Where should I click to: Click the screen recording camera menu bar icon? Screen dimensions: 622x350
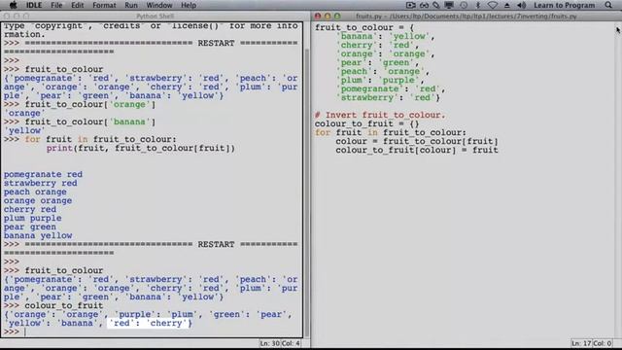pos(410,5)
